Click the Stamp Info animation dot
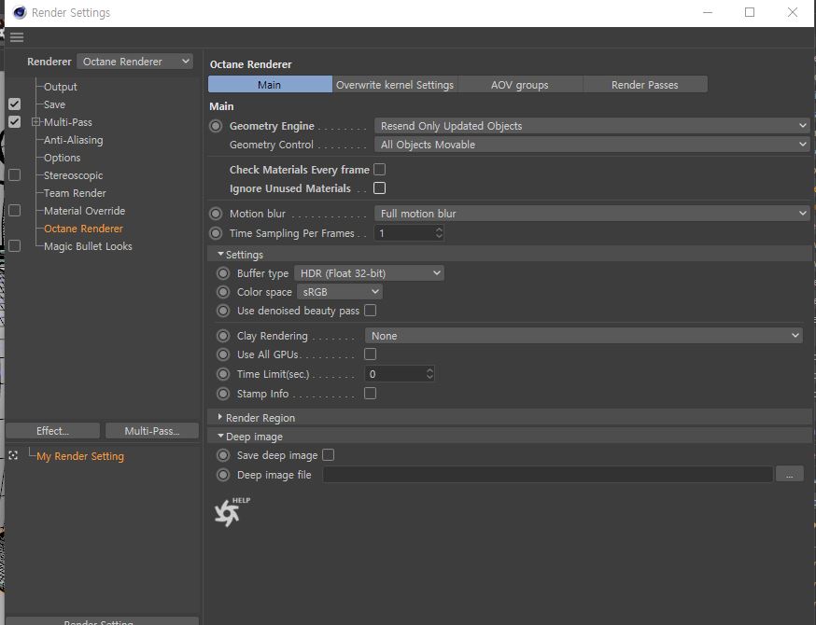 click(223, 394)
